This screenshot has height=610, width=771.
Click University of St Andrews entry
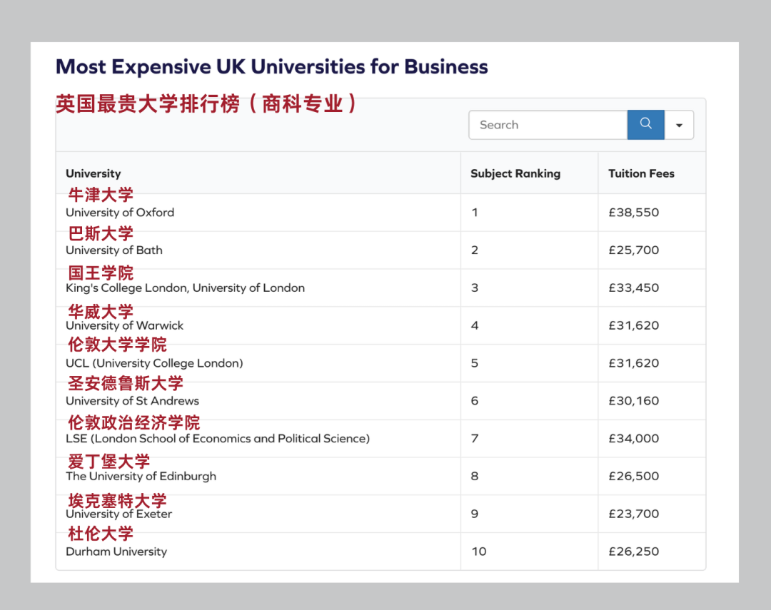(x=132, y=401)
